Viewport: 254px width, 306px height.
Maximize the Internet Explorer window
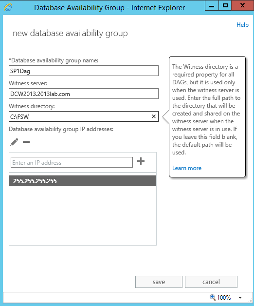point(225,5)
